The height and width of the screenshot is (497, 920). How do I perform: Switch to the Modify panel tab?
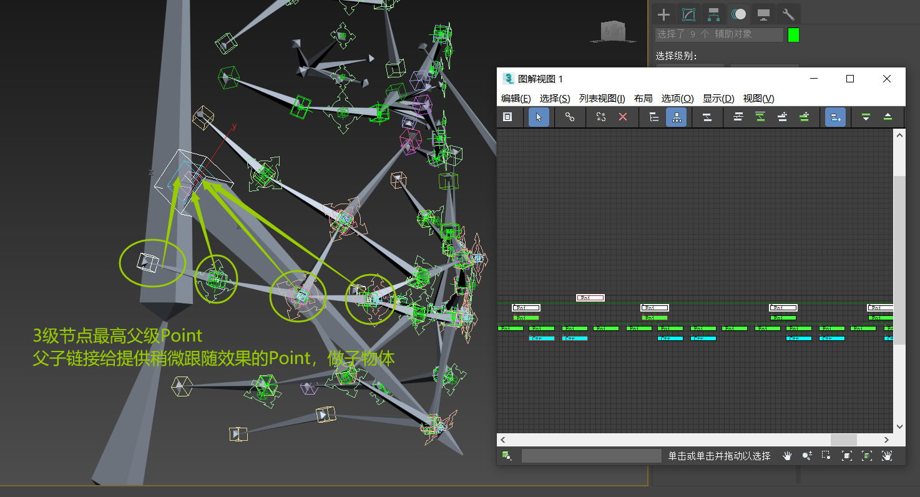tap(688, 14)
